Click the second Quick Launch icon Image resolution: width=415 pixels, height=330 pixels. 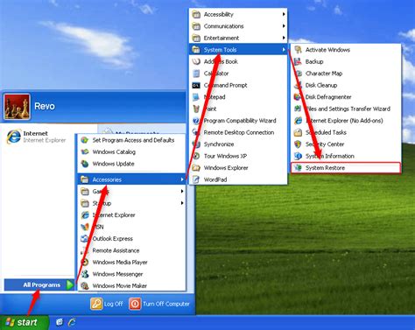[x=72, y=322]
